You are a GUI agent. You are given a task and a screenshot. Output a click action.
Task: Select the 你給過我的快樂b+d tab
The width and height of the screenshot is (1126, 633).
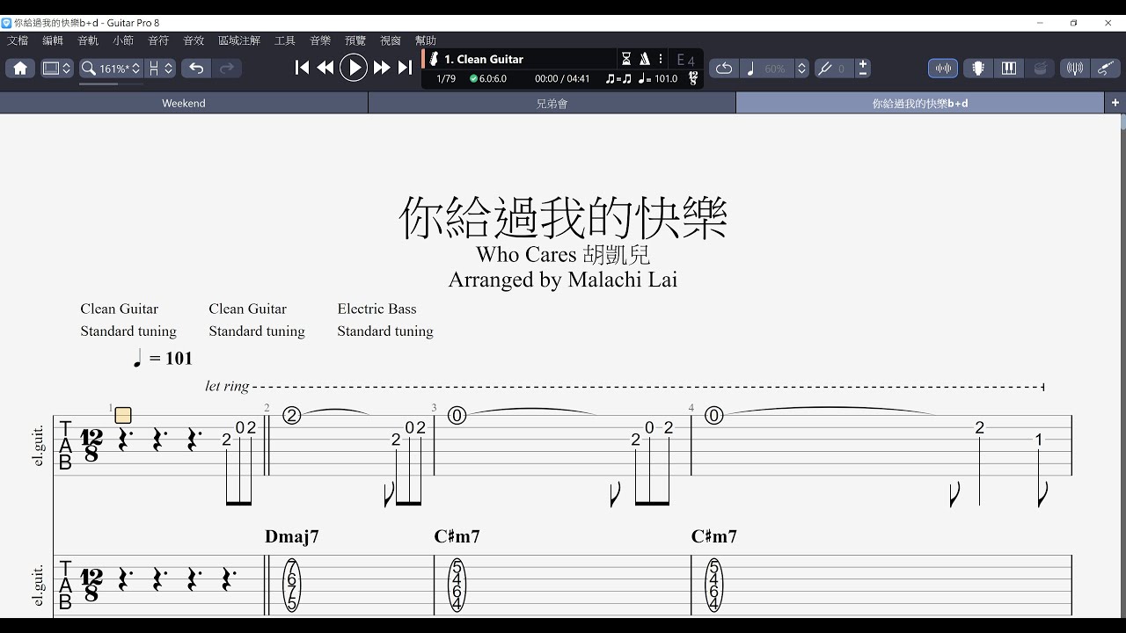pyautogui.click(x=920, y=103)
